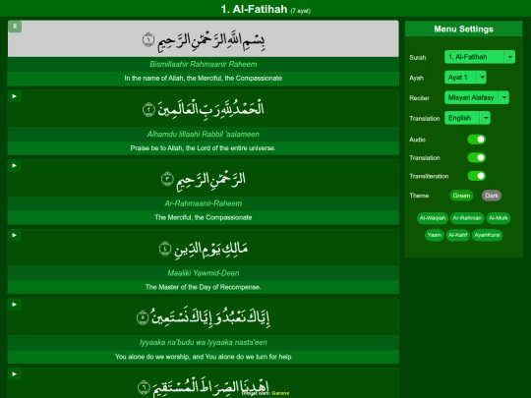This screenshot has height=398, width=531.
Task: Click the Arabic text of ayah 3
Action: pos(204,180)
